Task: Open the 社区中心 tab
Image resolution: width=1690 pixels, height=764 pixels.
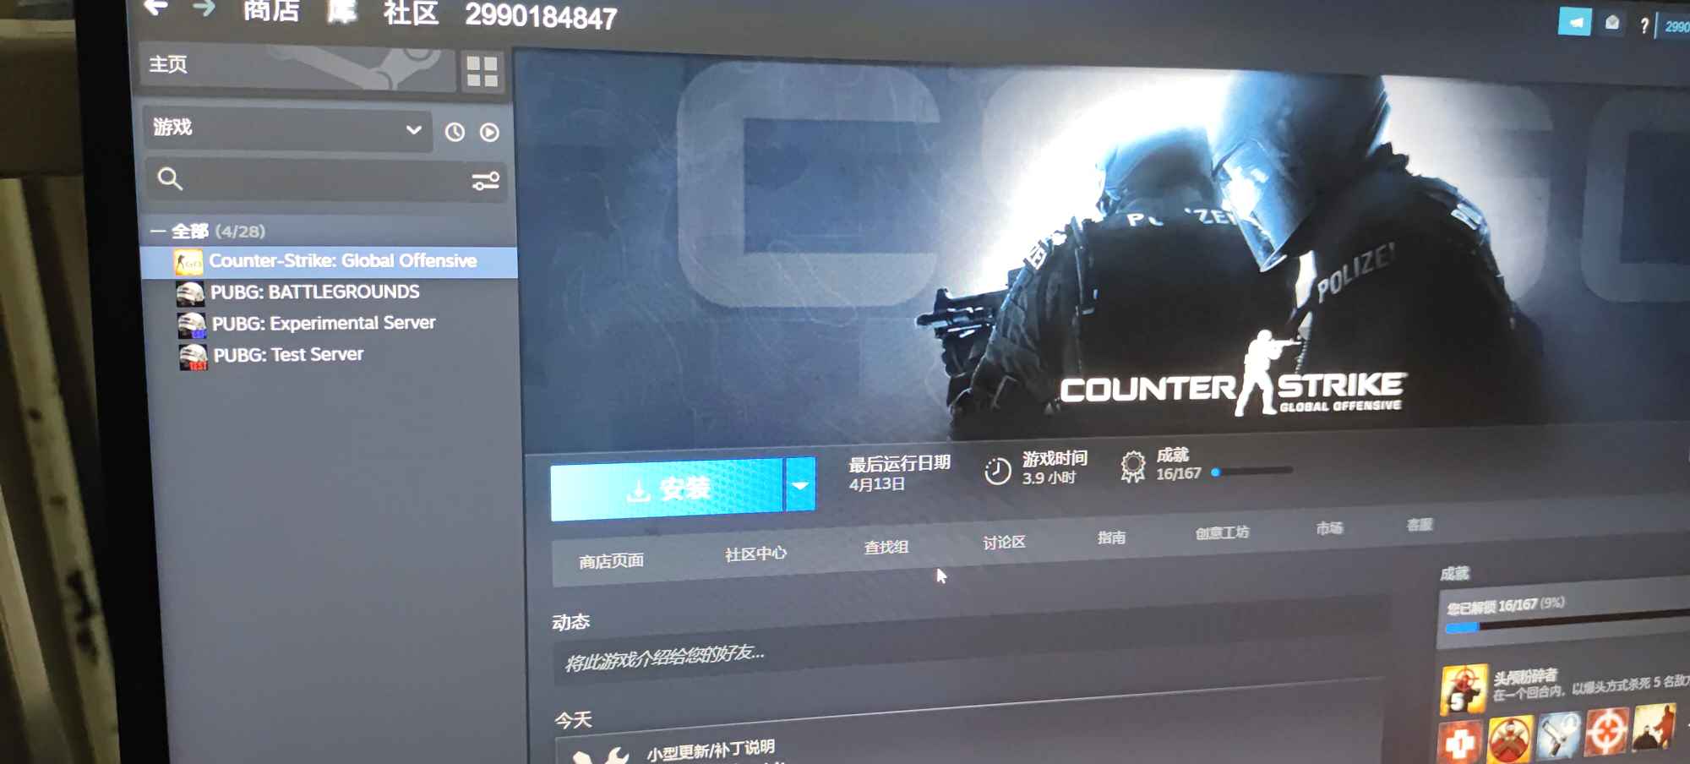Action: [755, 554]
